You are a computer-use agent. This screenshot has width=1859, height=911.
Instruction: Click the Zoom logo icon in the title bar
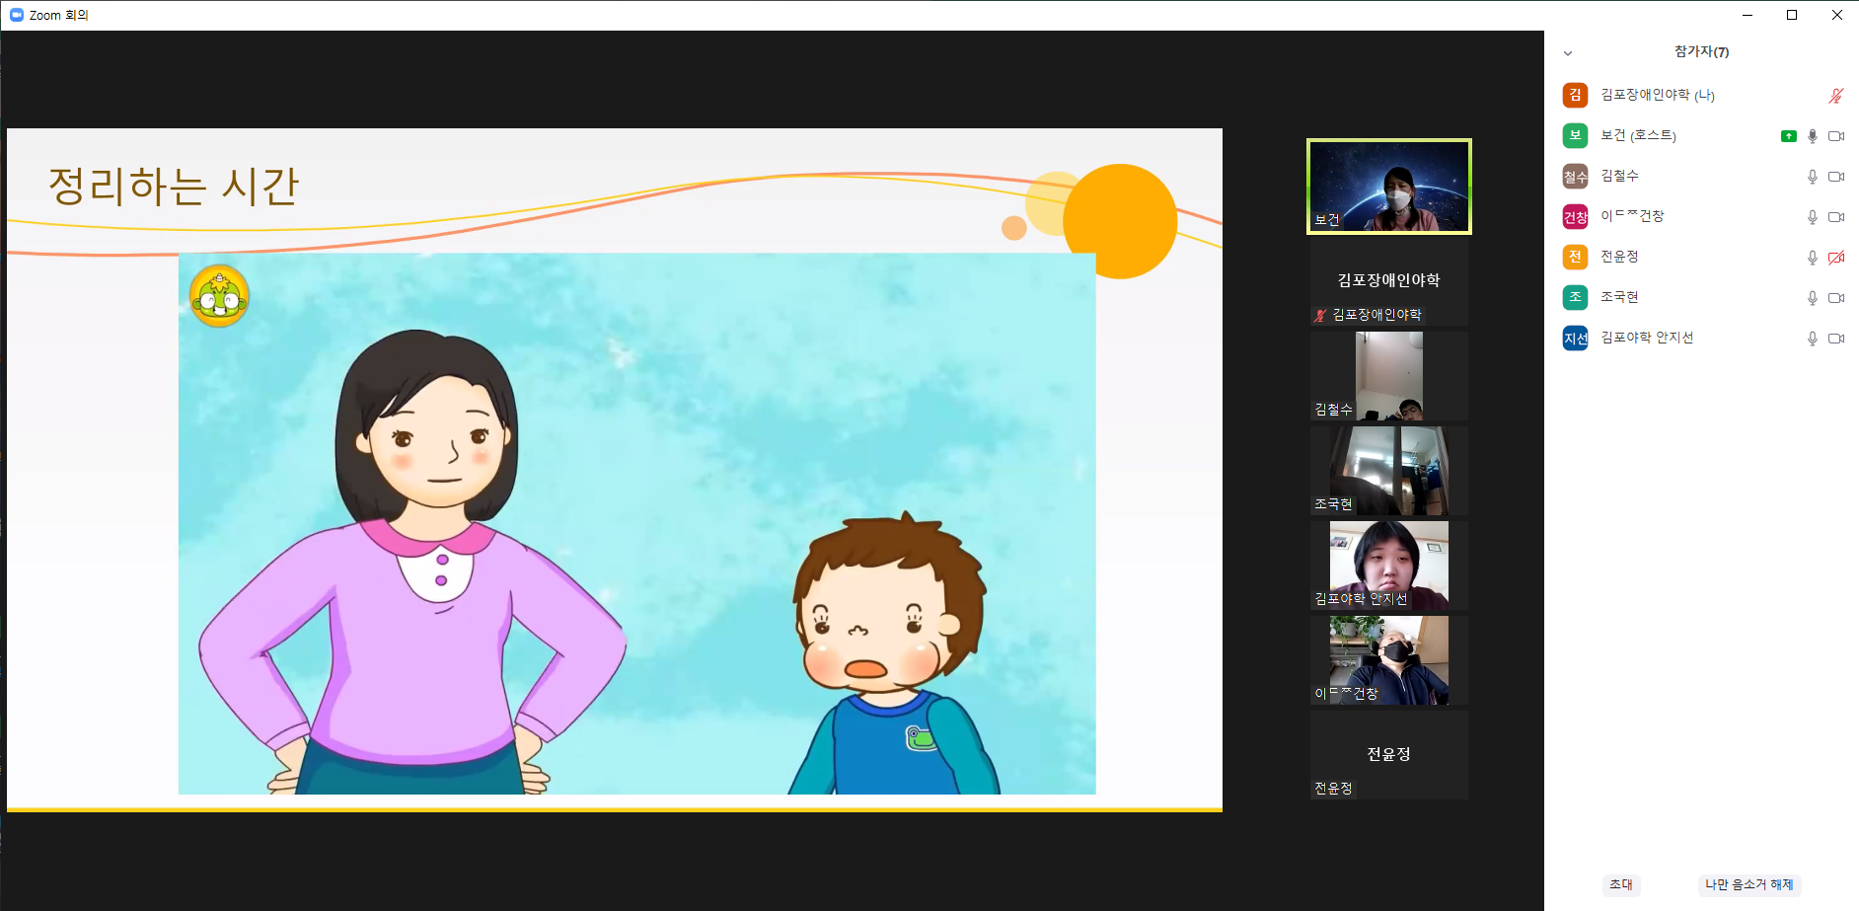point(16,15)
